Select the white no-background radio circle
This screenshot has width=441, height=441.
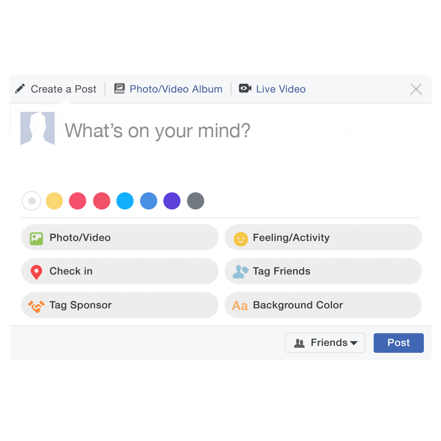31,201
